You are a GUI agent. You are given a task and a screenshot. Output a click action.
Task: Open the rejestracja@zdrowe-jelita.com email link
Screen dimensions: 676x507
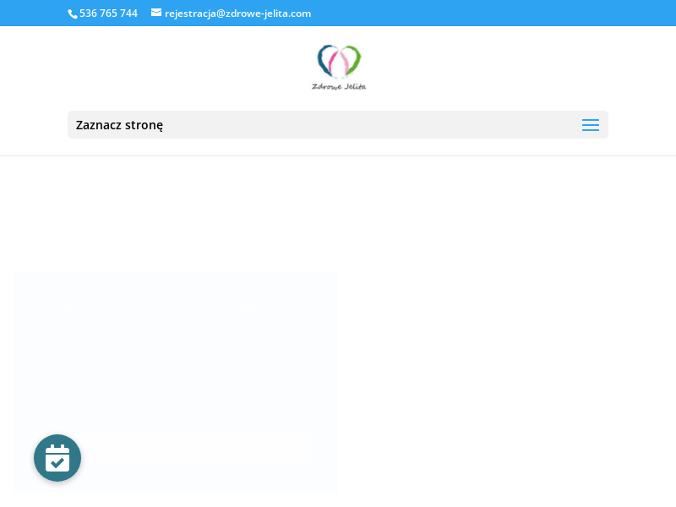237,14
